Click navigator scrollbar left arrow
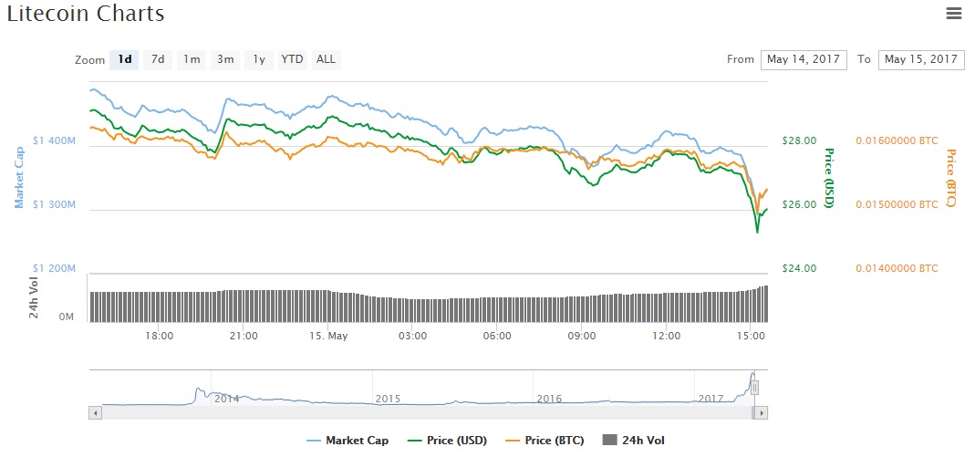Screen dimensions: 975x457 (95, 412)
